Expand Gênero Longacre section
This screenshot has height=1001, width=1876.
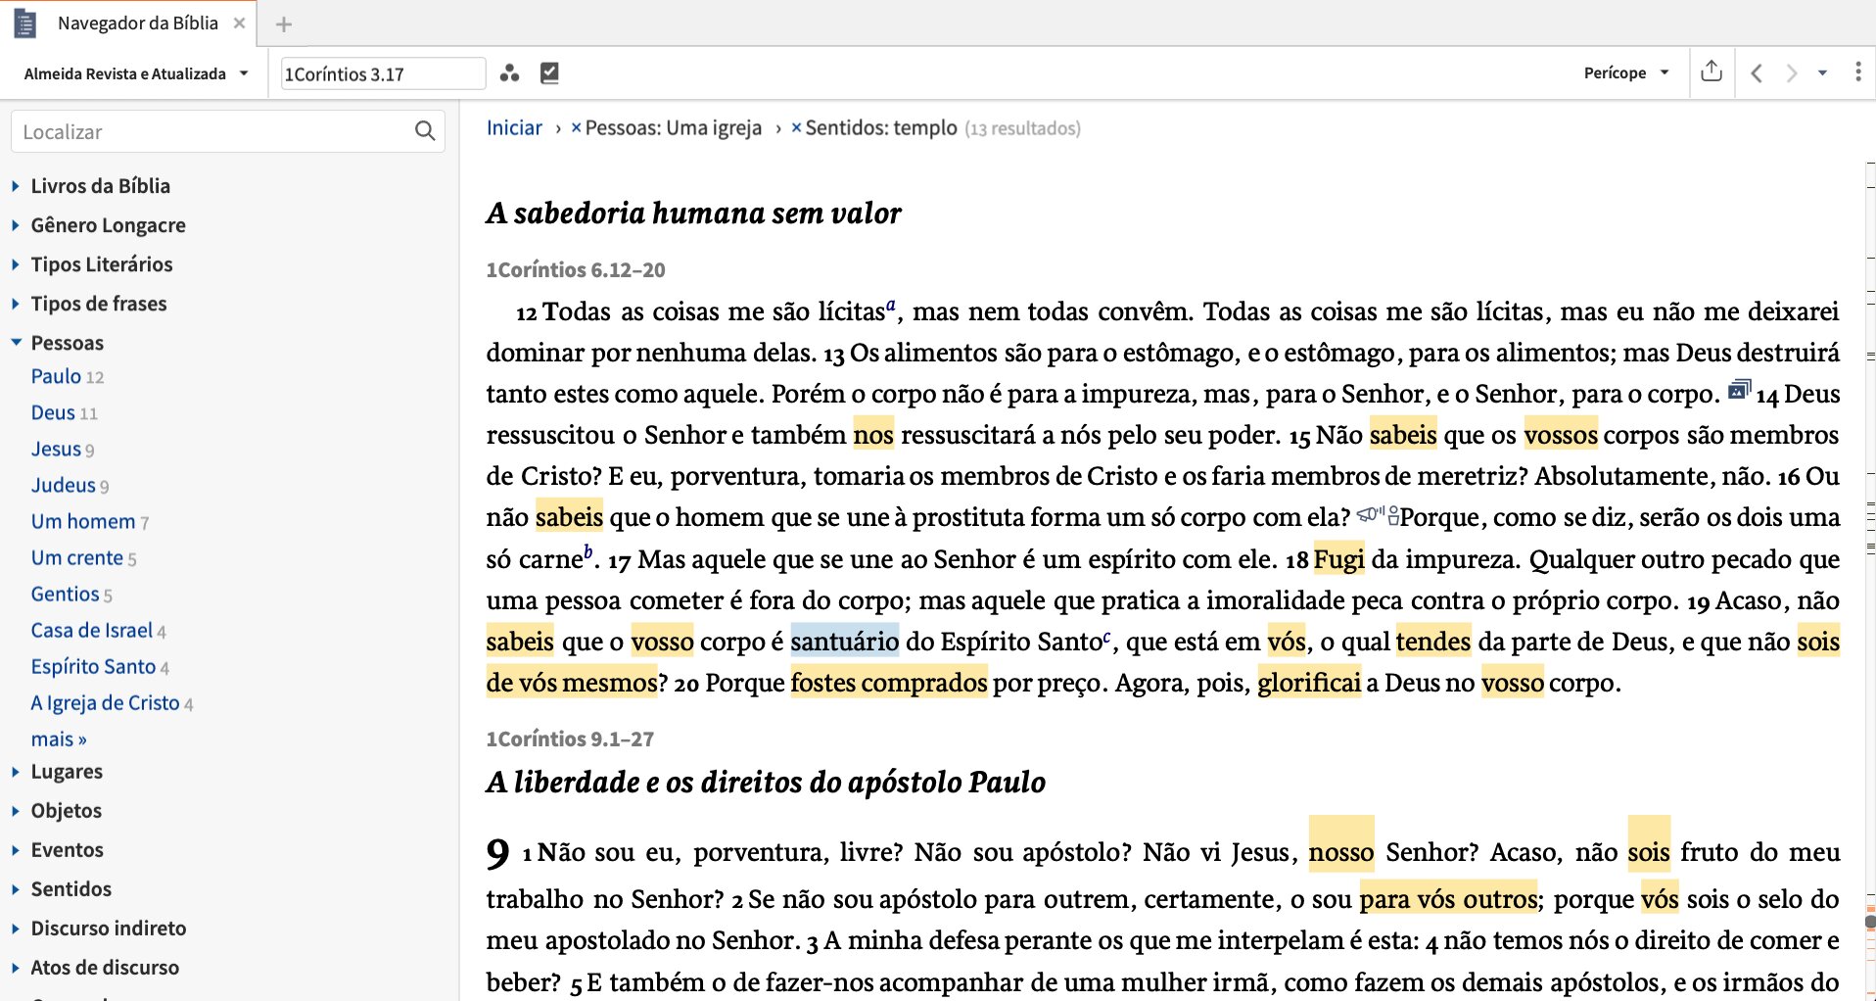click(16, 225)
